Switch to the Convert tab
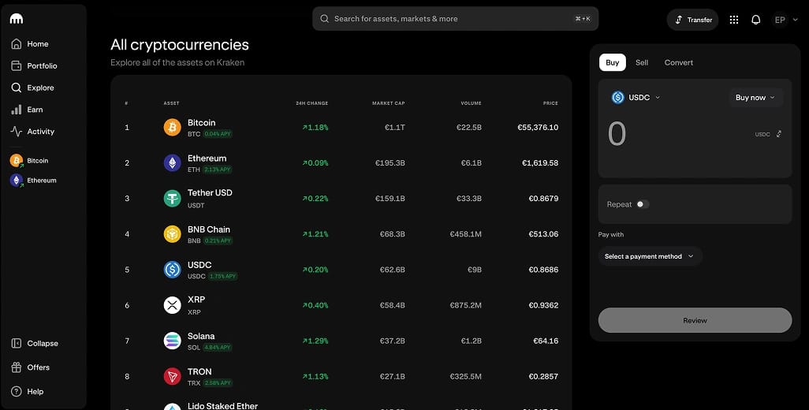 pos(678,62)
